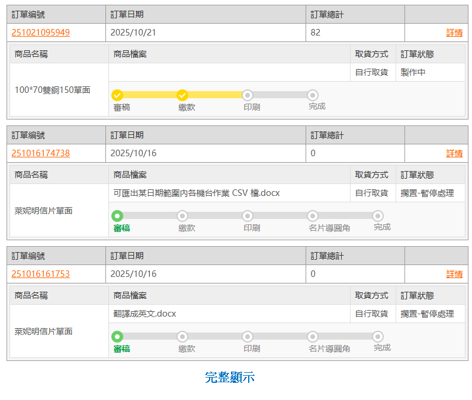Select 完成 step circle in order 251021095949
Screen dimensions: 472x400
click(x=313, y=95)
